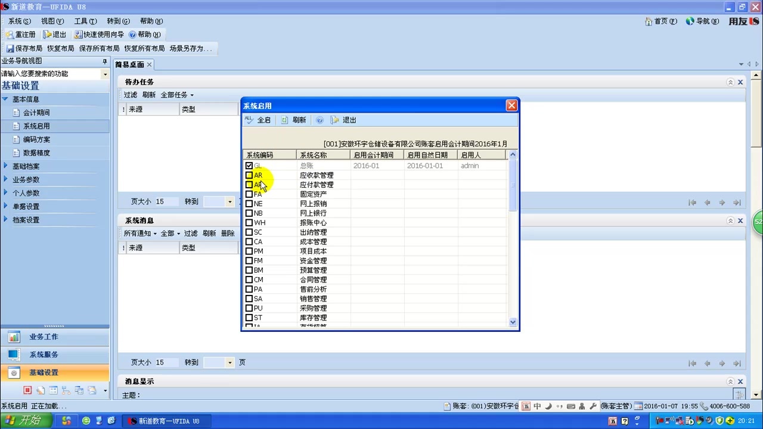
Task: Click the 五 input method icon in the floating IME bar
Action: 526,406
